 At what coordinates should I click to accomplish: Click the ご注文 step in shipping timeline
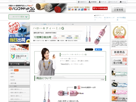(55, 38)
